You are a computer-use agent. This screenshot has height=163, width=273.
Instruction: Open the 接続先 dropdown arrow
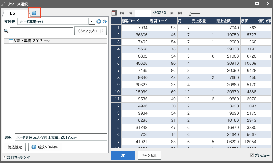click(92, 22)
